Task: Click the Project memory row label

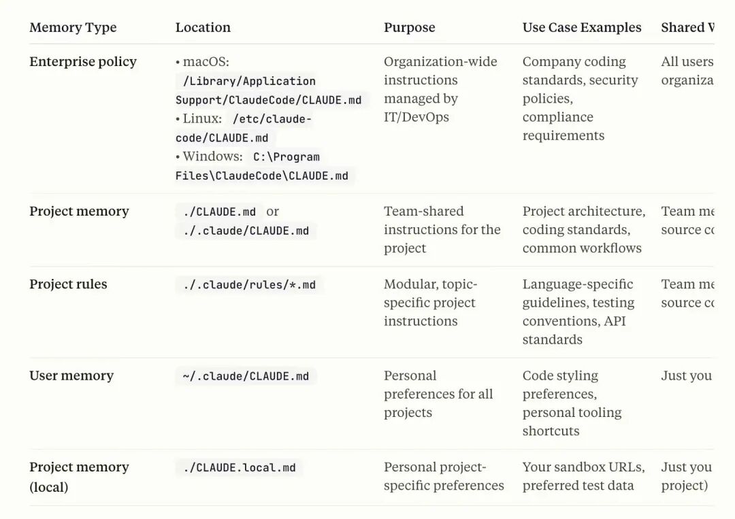Action: tap(79, 212)
